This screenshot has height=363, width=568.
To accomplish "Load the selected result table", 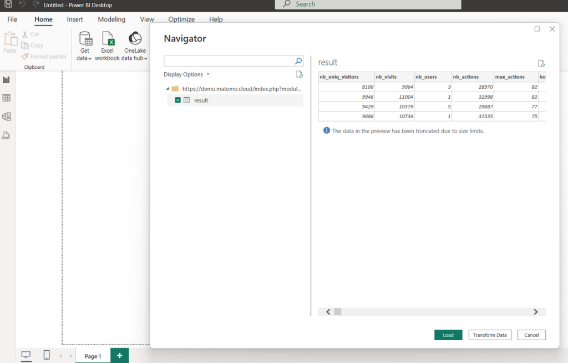I will pyautogui.click(x=448, y=335).
